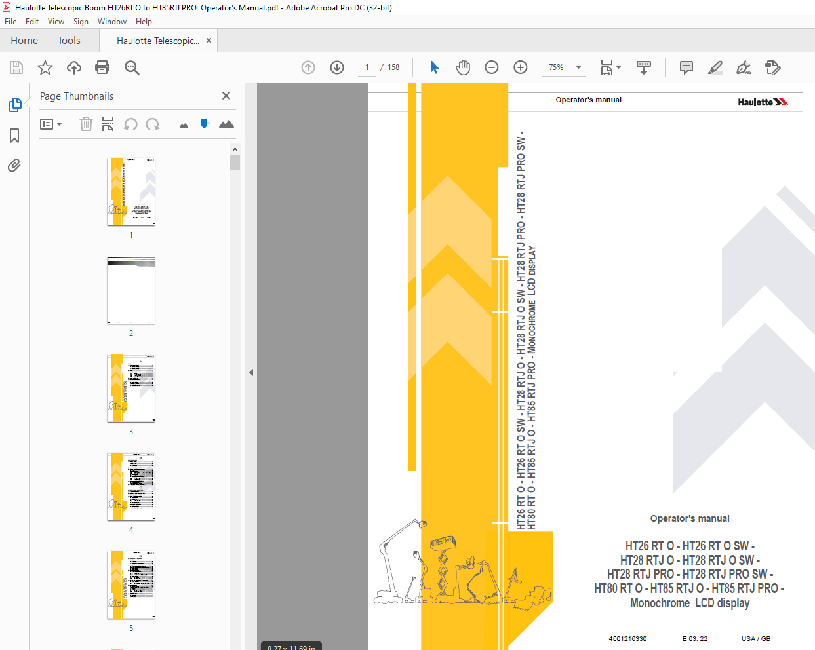Close the Page Thumbnails panel
Screen dimensions: 815x650
pyautogui.click(x=226, y=96)
